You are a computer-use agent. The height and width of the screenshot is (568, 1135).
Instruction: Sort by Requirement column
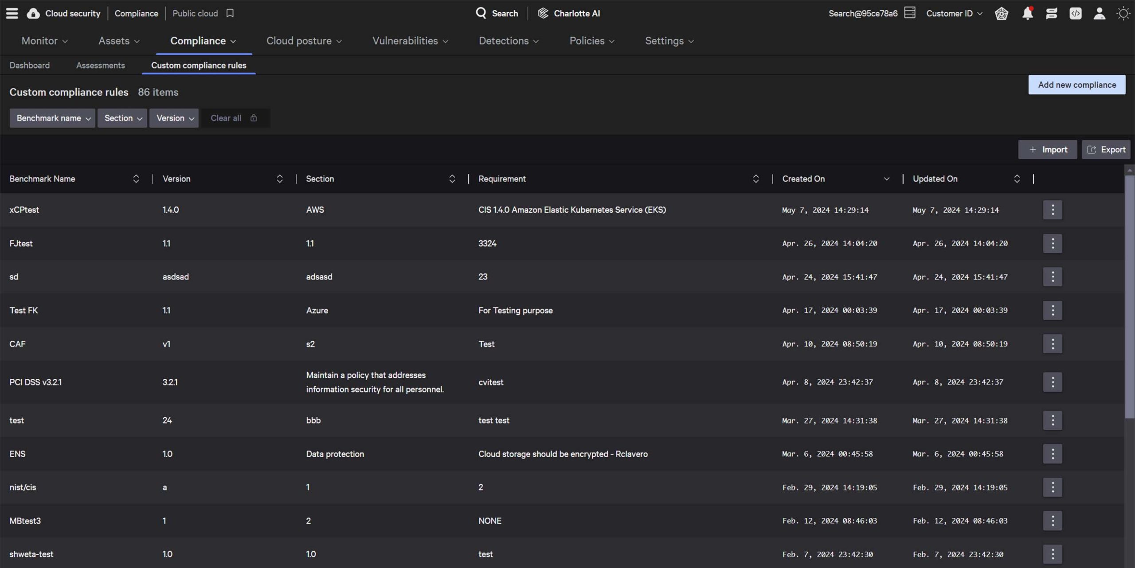pyautogui.click(x=755, y=179)
